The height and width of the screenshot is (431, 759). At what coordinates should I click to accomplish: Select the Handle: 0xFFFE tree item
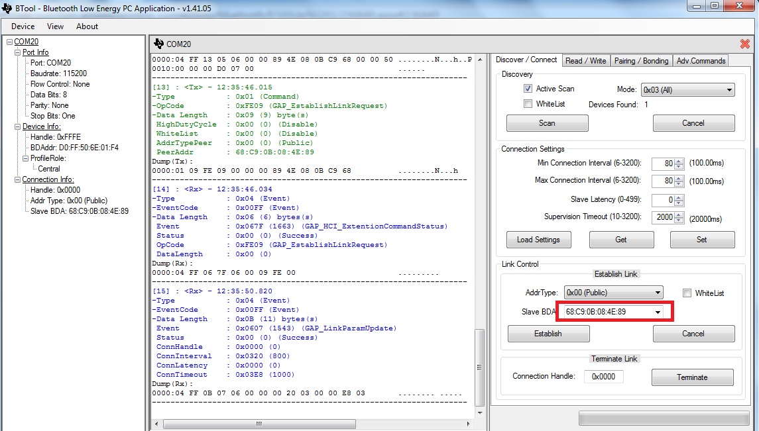(x=55, y=137)
